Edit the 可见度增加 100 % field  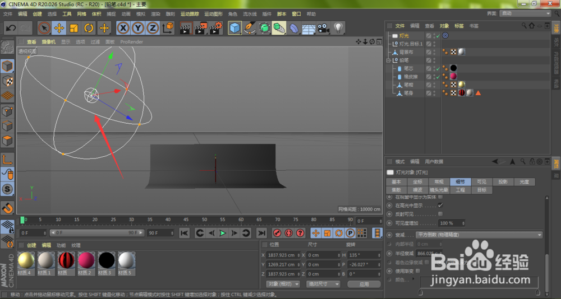(452, 223)
